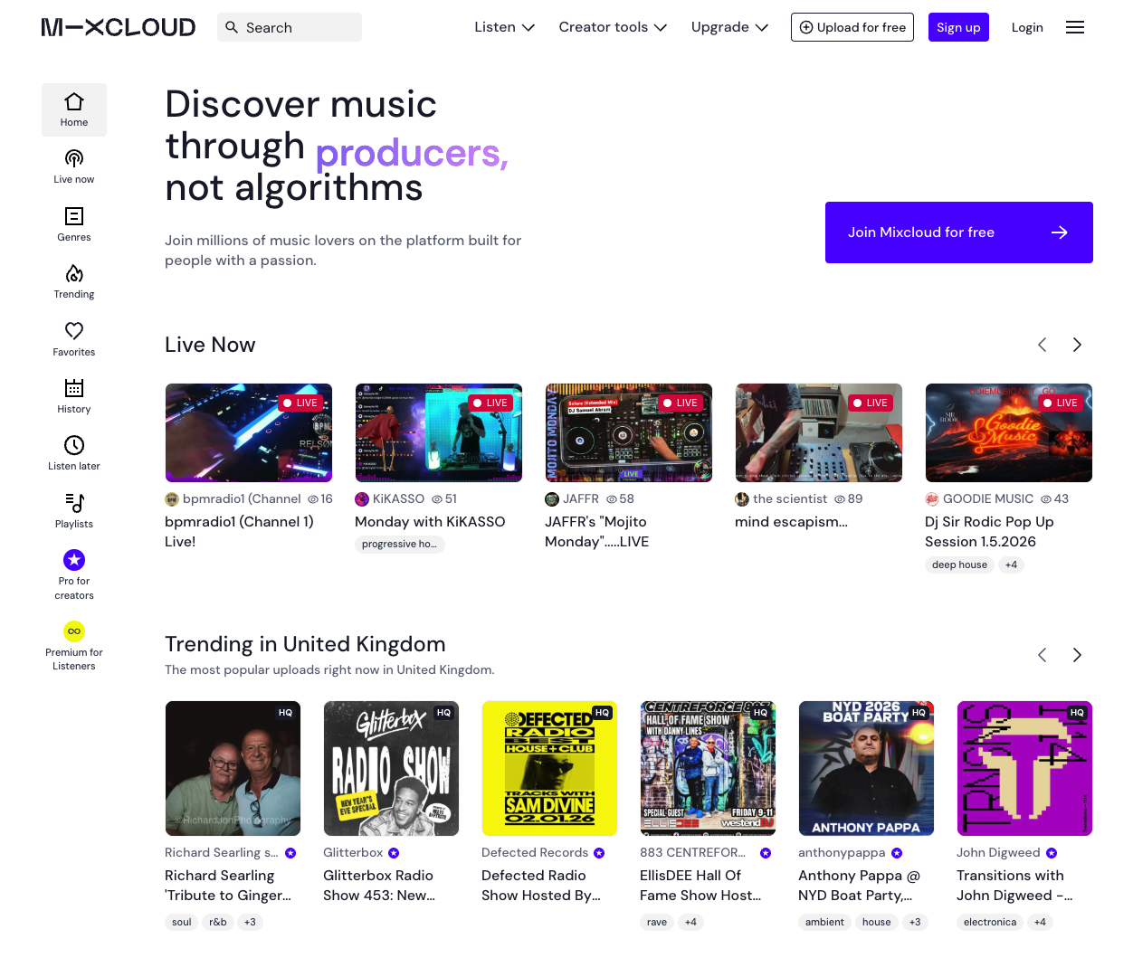Click Join Mixcloud for free
This screenshot has width=1133, height=958.
pos(958,232)
